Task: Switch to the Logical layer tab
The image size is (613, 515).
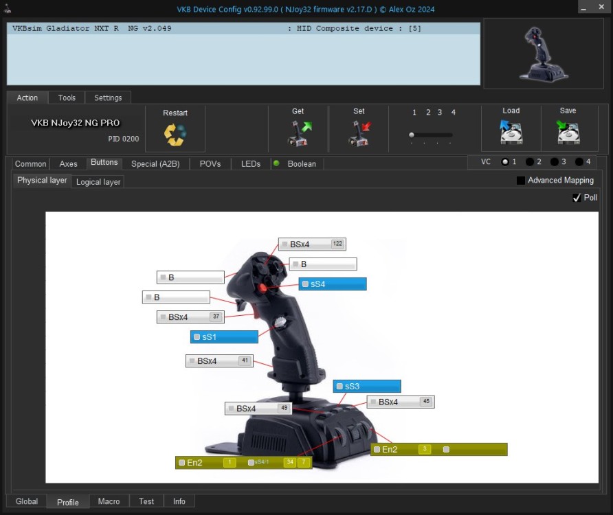Action: [x=98, y=182]
